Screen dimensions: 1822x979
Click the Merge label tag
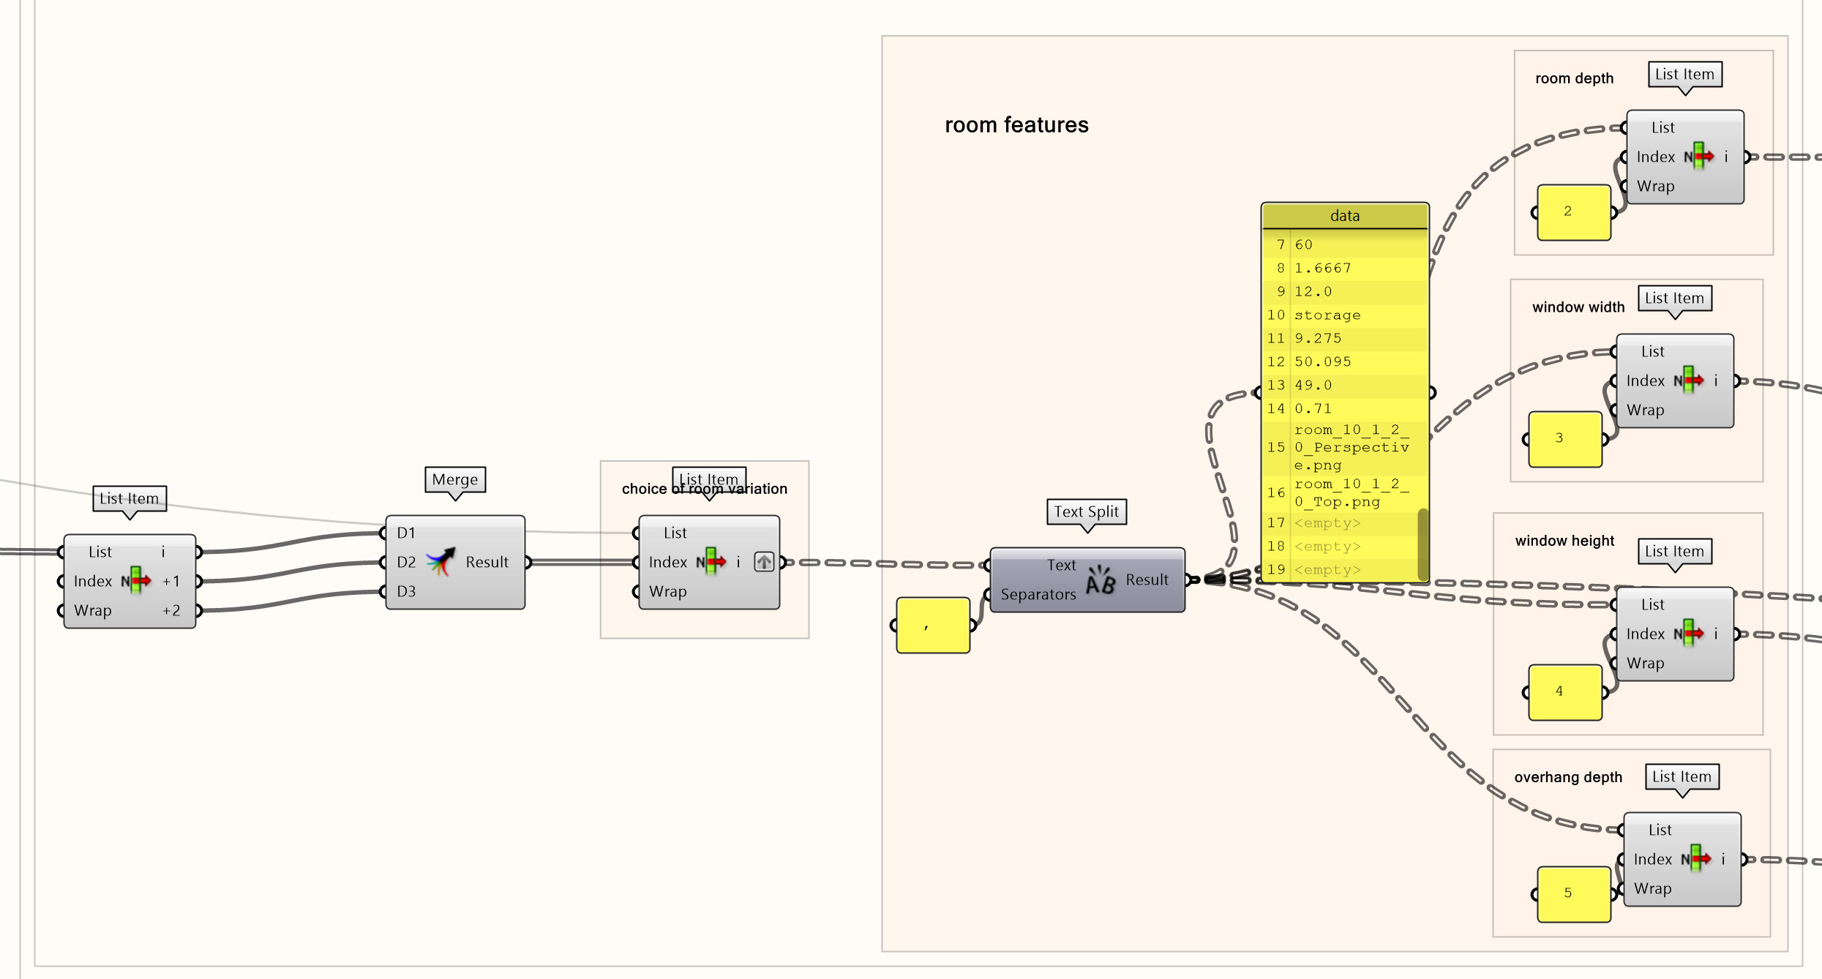455,479
